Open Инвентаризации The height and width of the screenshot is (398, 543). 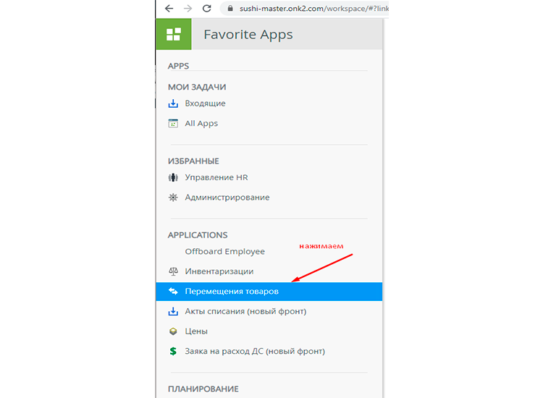point(219,271)
